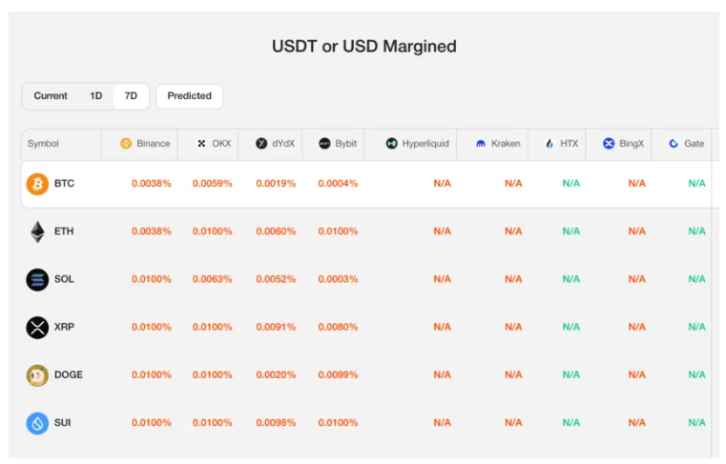Image resolution: width=726 pixels, height=464 pixels.
Task: Select the 7D timeframe option
Action: [x=131, y=96]
